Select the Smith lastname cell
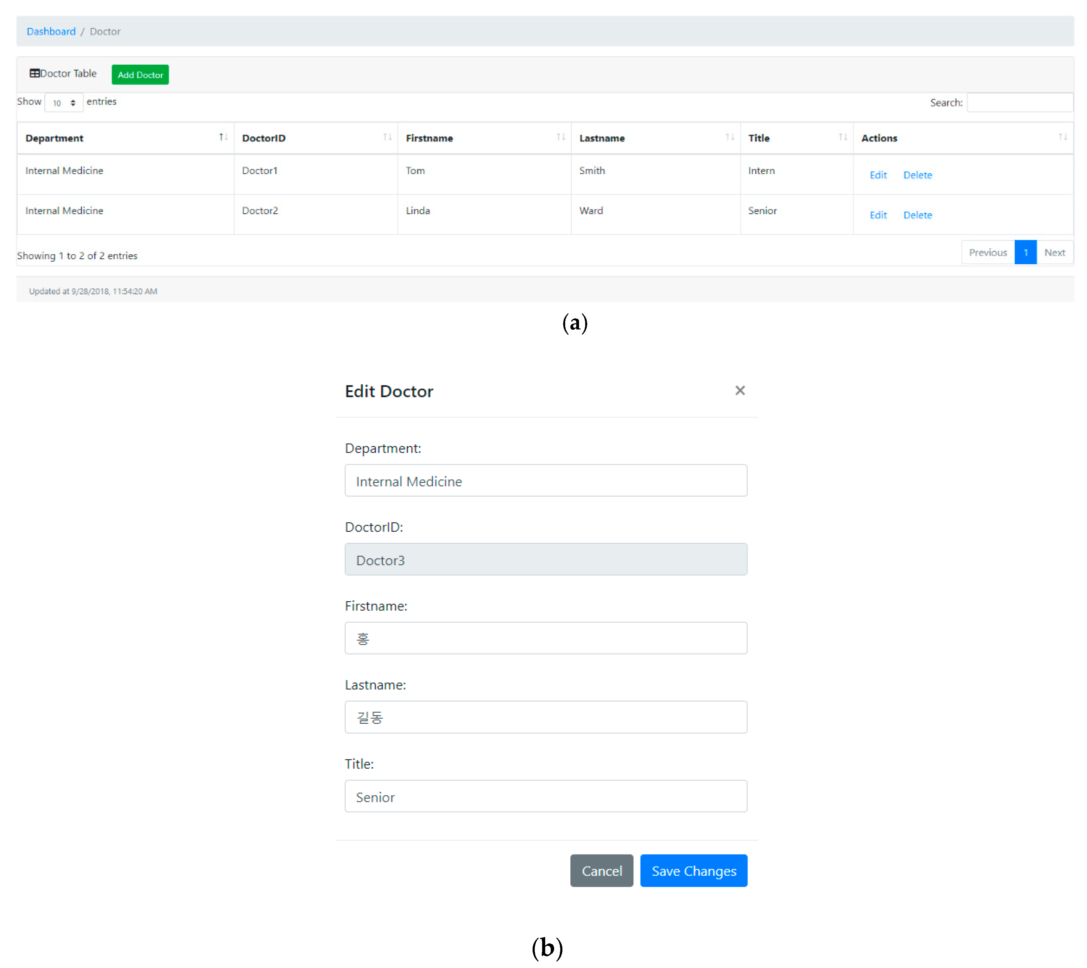Image resolution: width=1087 pixels, height=968 pixels. click(656, 175)
